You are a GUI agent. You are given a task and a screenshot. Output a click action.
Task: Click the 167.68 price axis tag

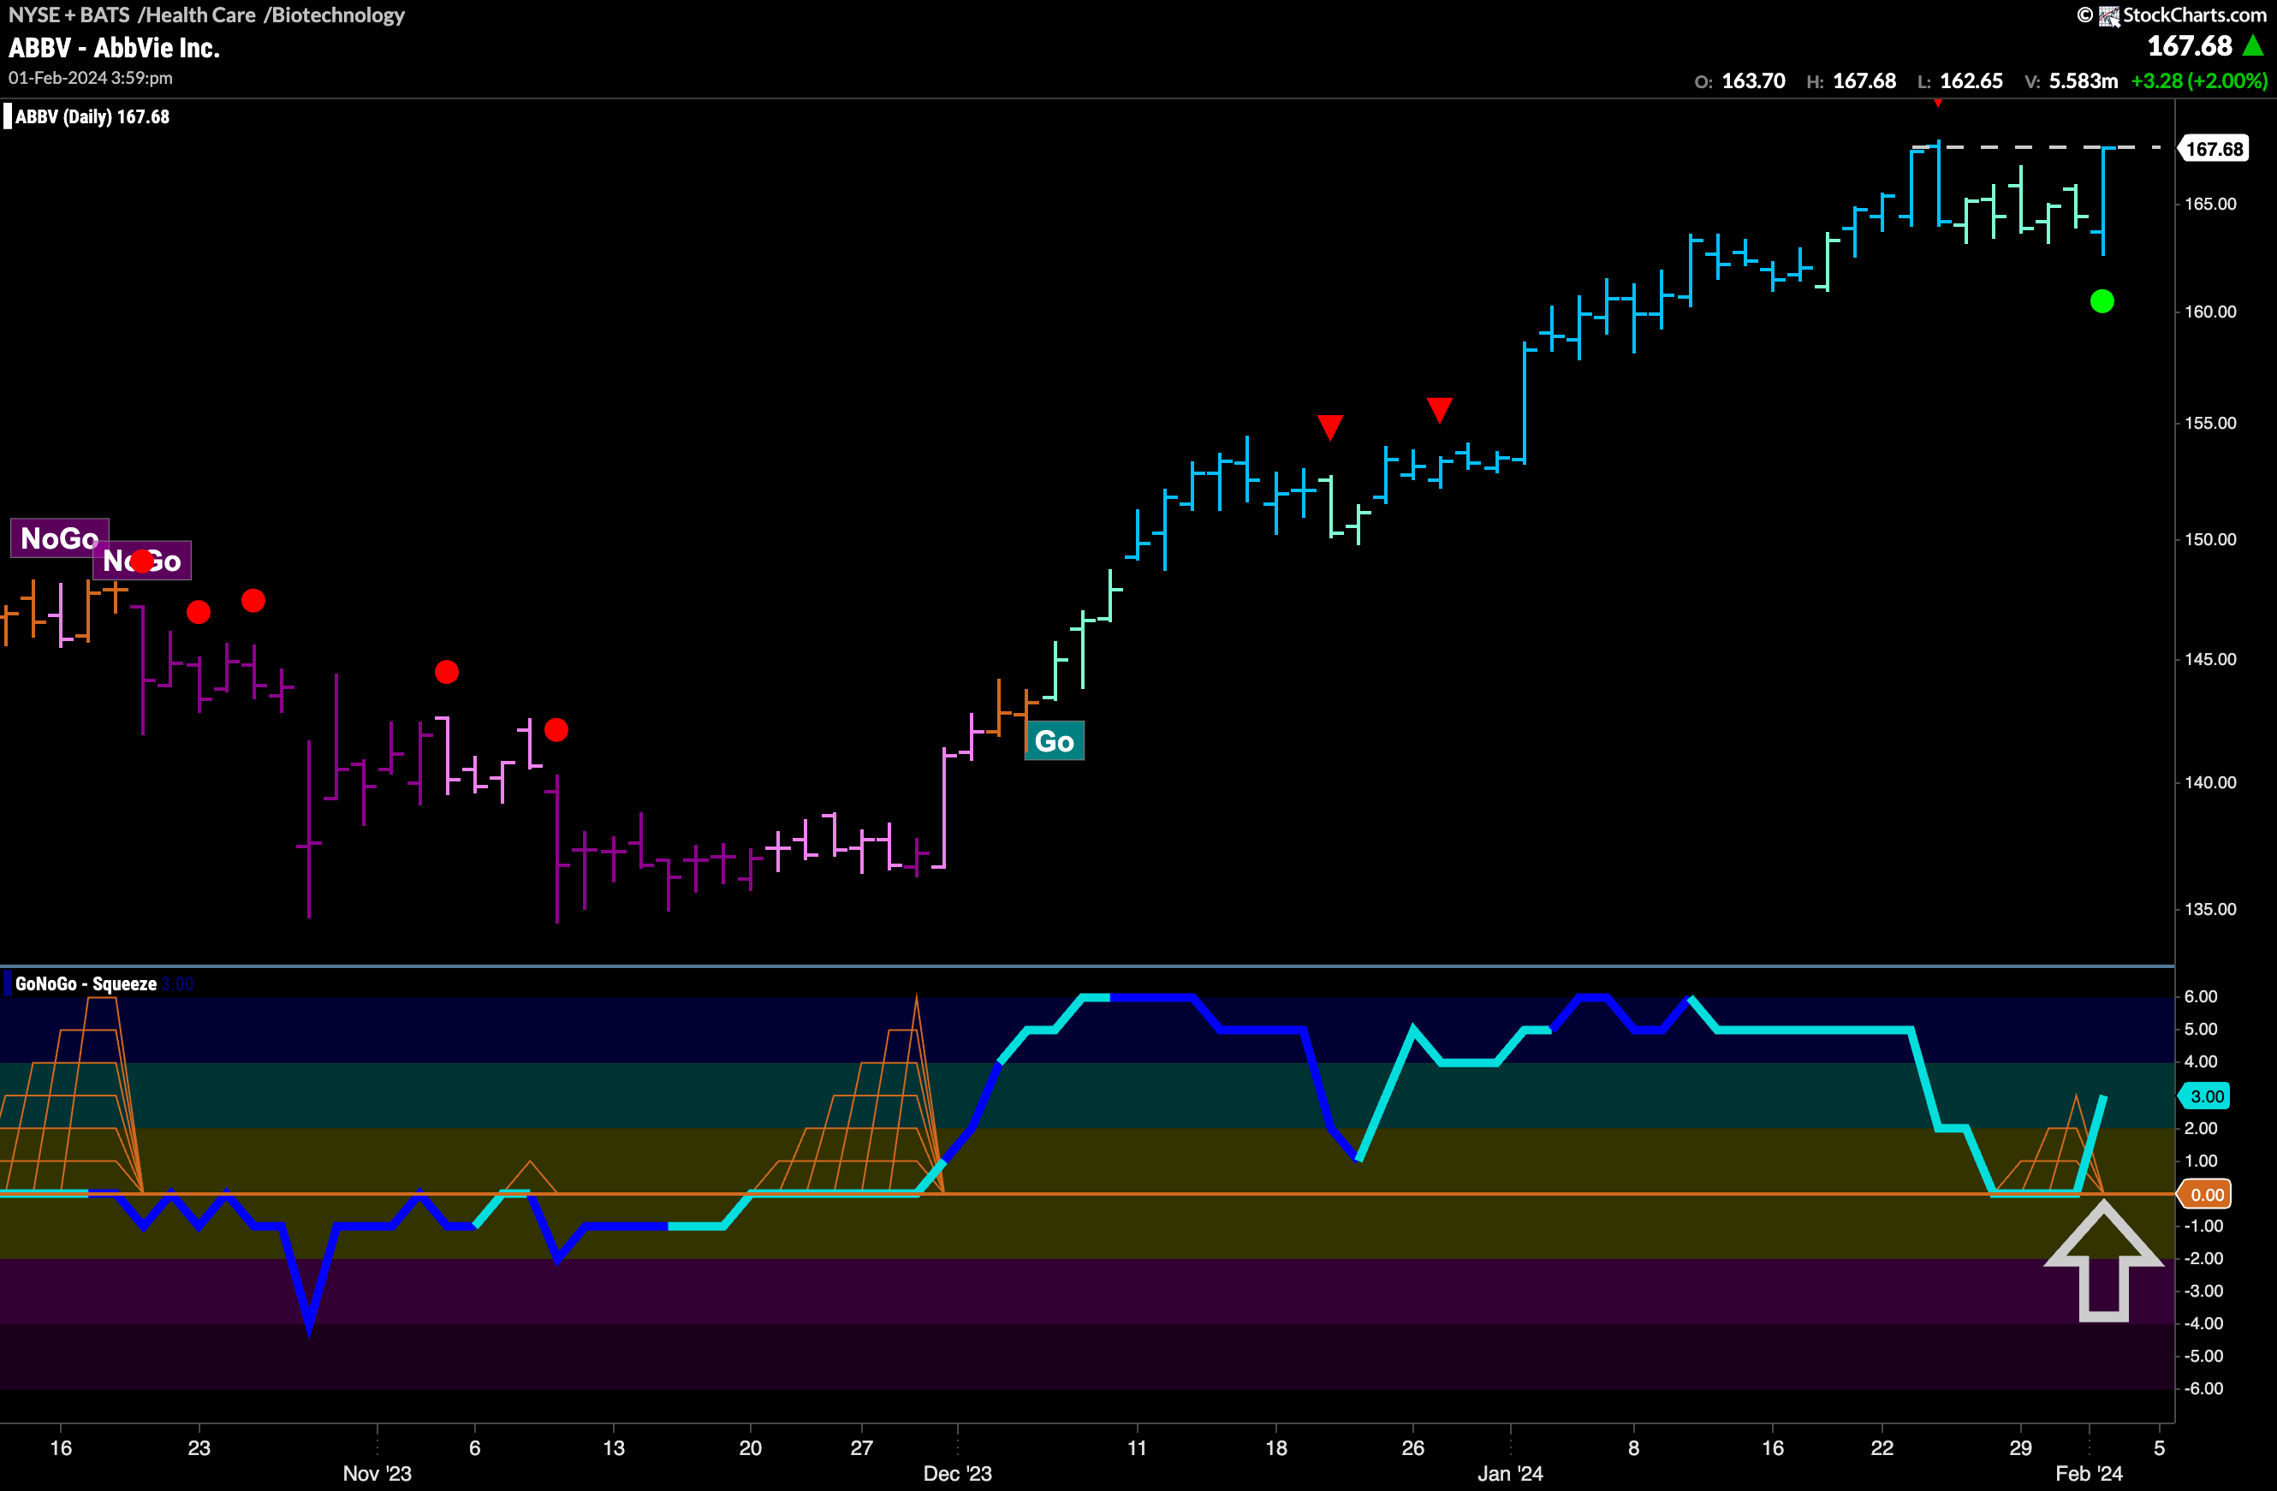2214,149
